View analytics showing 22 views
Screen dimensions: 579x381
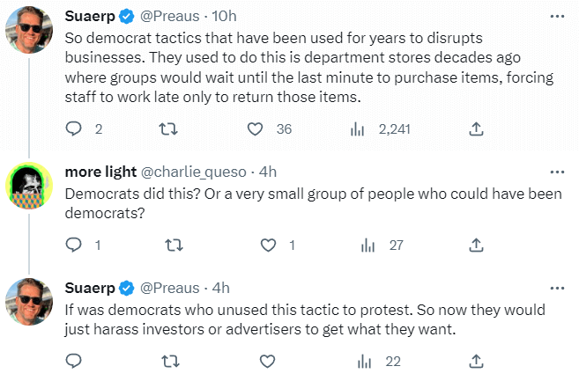(365, 361)
